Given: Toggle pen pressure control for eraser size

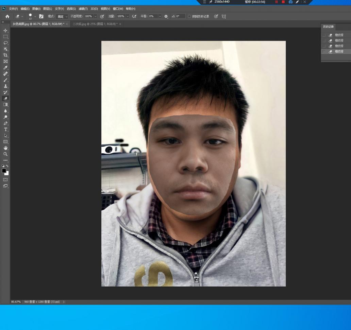Looking at the screenshot, I should 216,16.
